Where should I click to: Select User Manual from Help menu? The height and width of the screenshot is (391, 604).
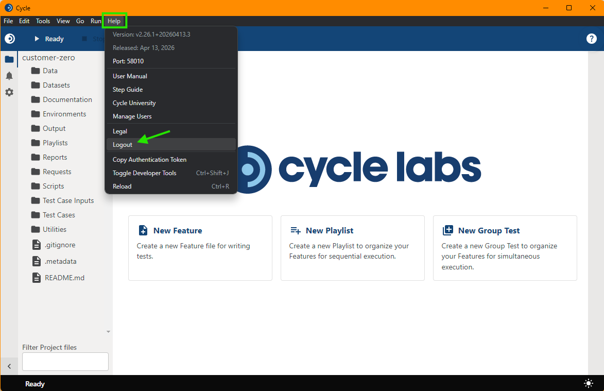[x=171, y=76]
